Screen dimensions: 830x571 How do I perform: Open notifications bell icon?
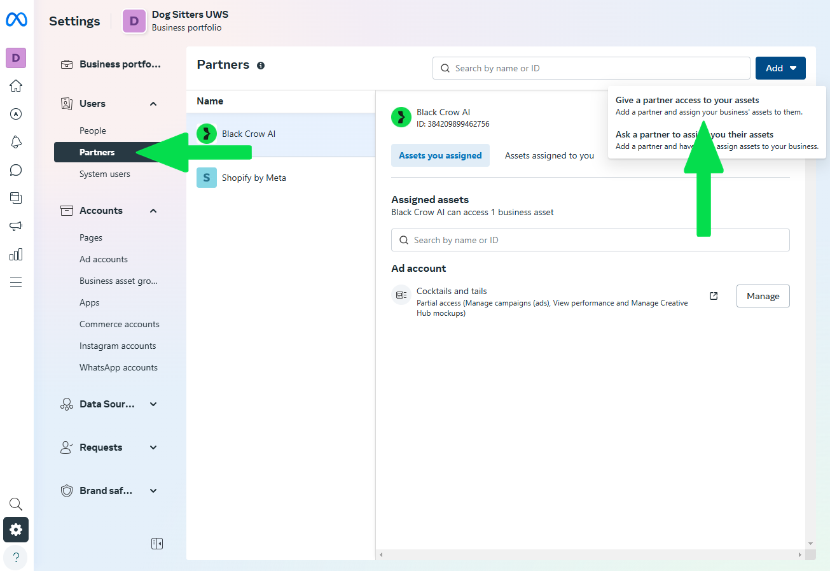[16, 142]
